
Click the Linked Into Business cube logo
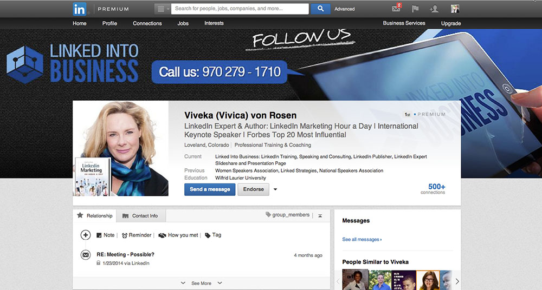(25, 64)
